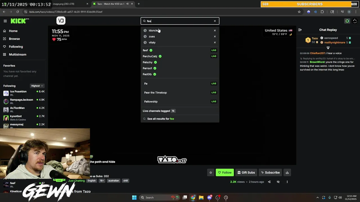Viewport: 360px width, 202px height.
Task: Open the 'Highest' sort dropdown
Action: [x=37, y=86]
